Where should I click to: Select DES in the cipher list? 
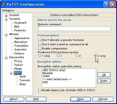(69, 82)
